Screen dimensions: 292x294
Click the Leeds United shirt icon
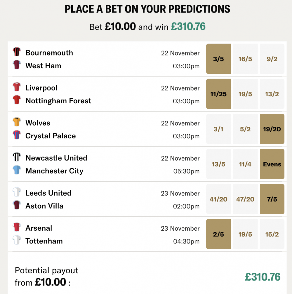(17, 193)
